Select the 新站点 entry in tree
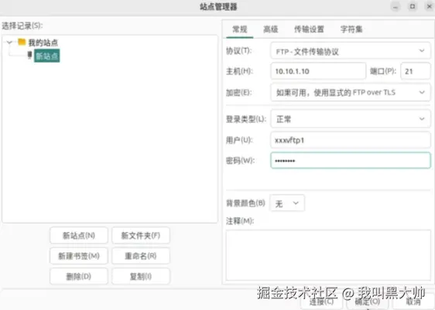 coord(47,56)
